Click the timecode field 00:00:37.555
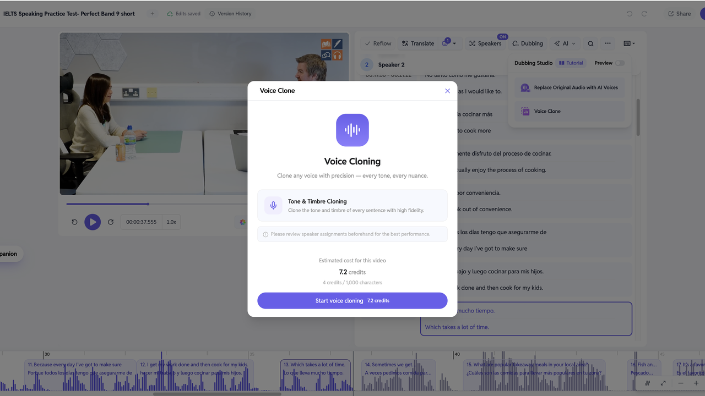This screenshot has height=396, width=705. pos(141,222)
